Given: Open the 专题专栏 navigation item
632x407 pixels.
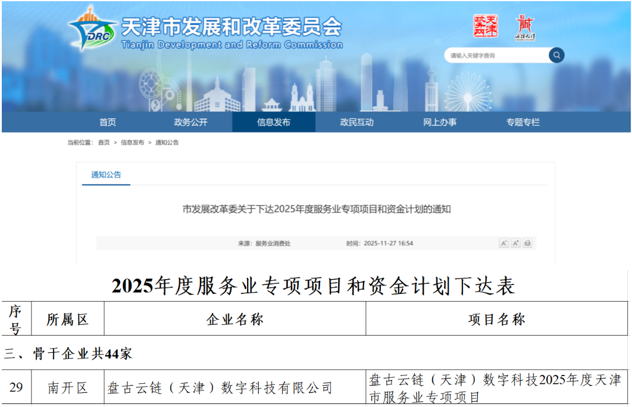Looking at the screenshot, I should click(523, 122).
